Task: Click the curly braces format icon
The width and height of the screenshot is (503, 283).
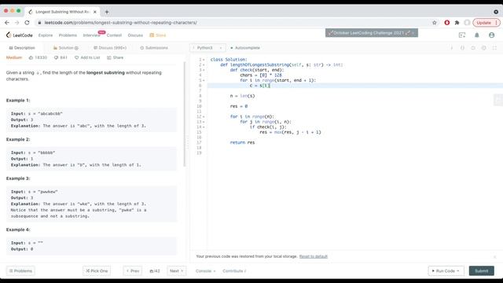Action: pos(462,48)
